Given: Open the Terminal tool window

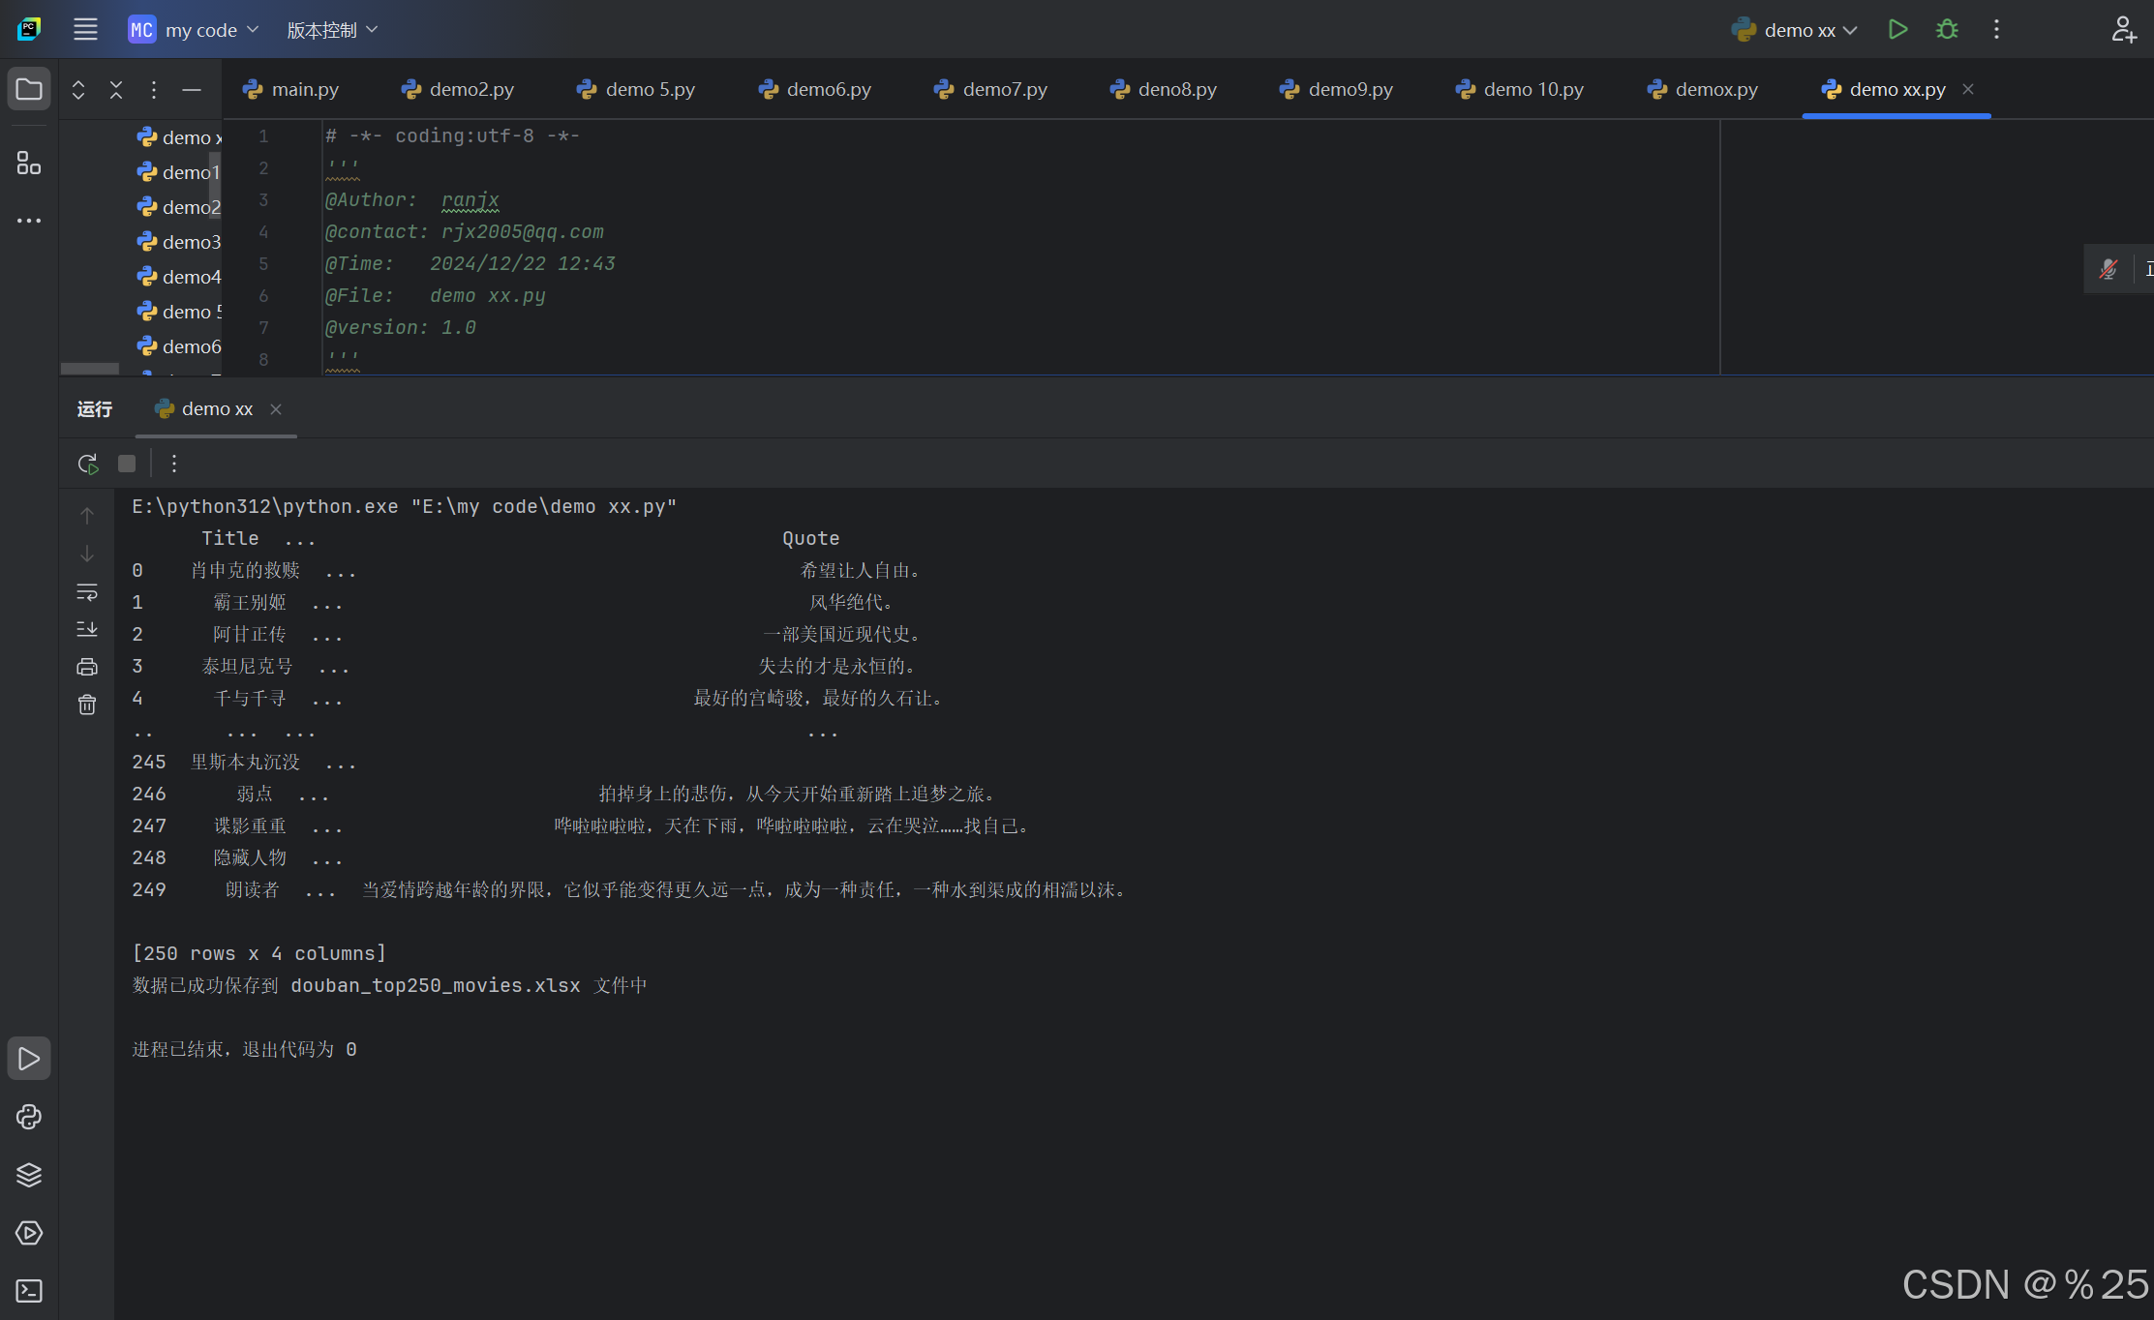Looking at the screenshot, I should [x=29, y=1291].
